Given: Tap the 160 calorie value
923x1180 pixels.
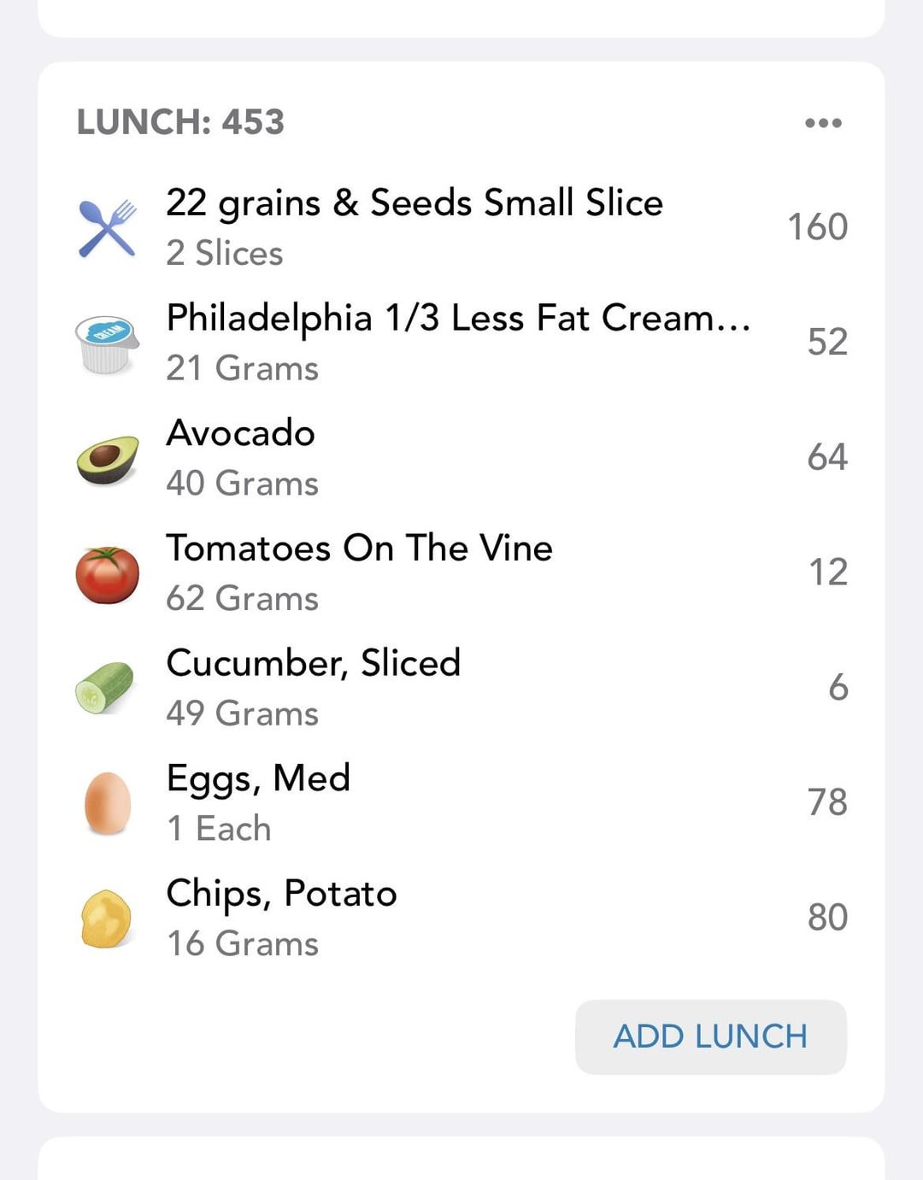Looking at the screenshot, I should coord(818,227).
